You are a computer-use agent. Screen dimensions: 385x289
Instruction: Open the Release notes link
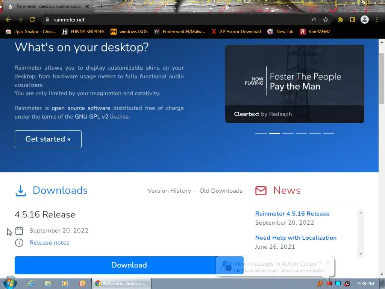click(x=49, y=243)
